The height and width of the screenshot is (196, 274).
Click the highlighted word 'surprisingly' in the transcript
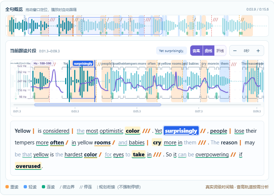click(x=181, y=131)
